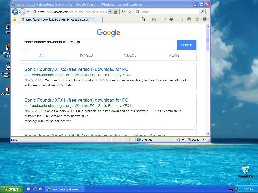The image size is (258, 193).
Task: Click the 100% zoom level button
Action: pyautogui.click(x=194, y=140)
